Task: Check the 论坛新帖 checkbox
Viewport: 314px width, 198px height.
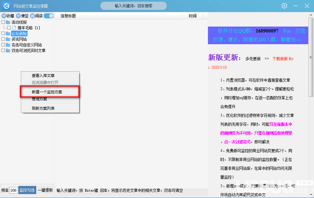Action: coord(3,34)
